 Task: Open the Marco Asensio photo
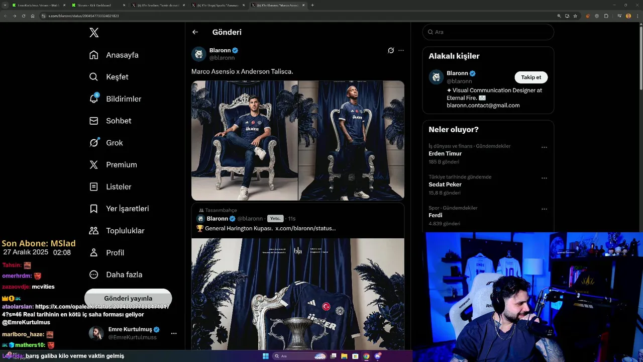245,141
